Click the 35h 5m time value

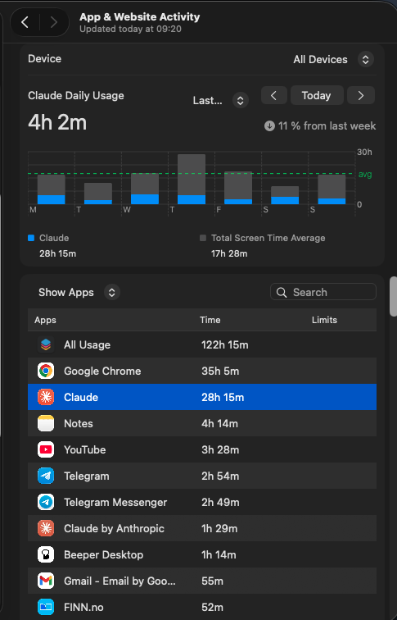(x=220, y=371)
